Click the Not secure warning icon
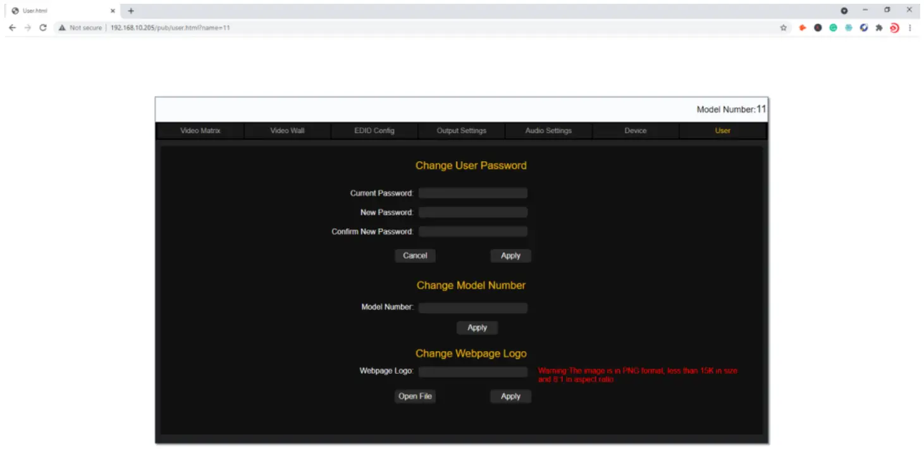This screenshot has width=924, height=449. point(62,28)
